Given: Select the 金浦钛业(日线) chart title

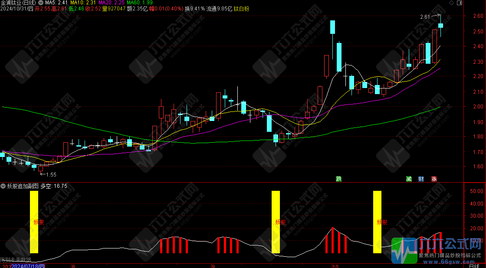Looking at the screenshot, I should click(18, 3).
